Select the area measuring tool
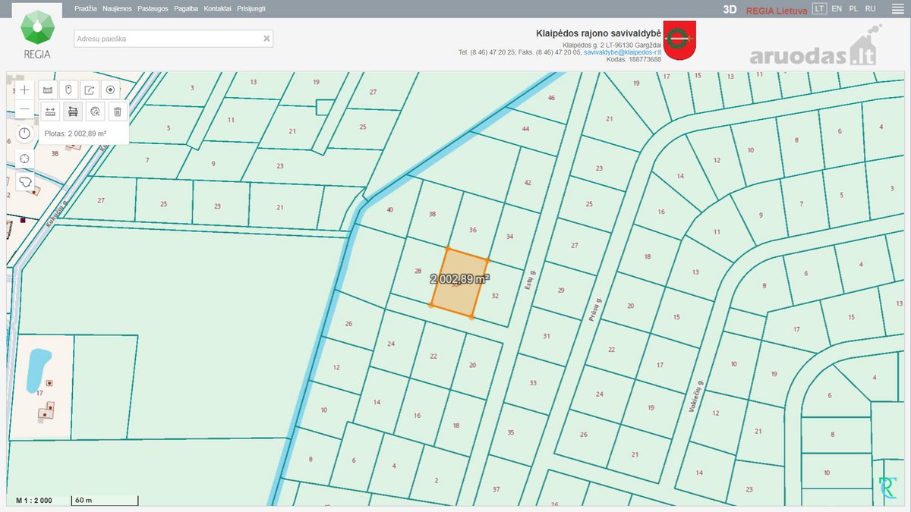This screenshot has height=512, width=911. [73, 112]
